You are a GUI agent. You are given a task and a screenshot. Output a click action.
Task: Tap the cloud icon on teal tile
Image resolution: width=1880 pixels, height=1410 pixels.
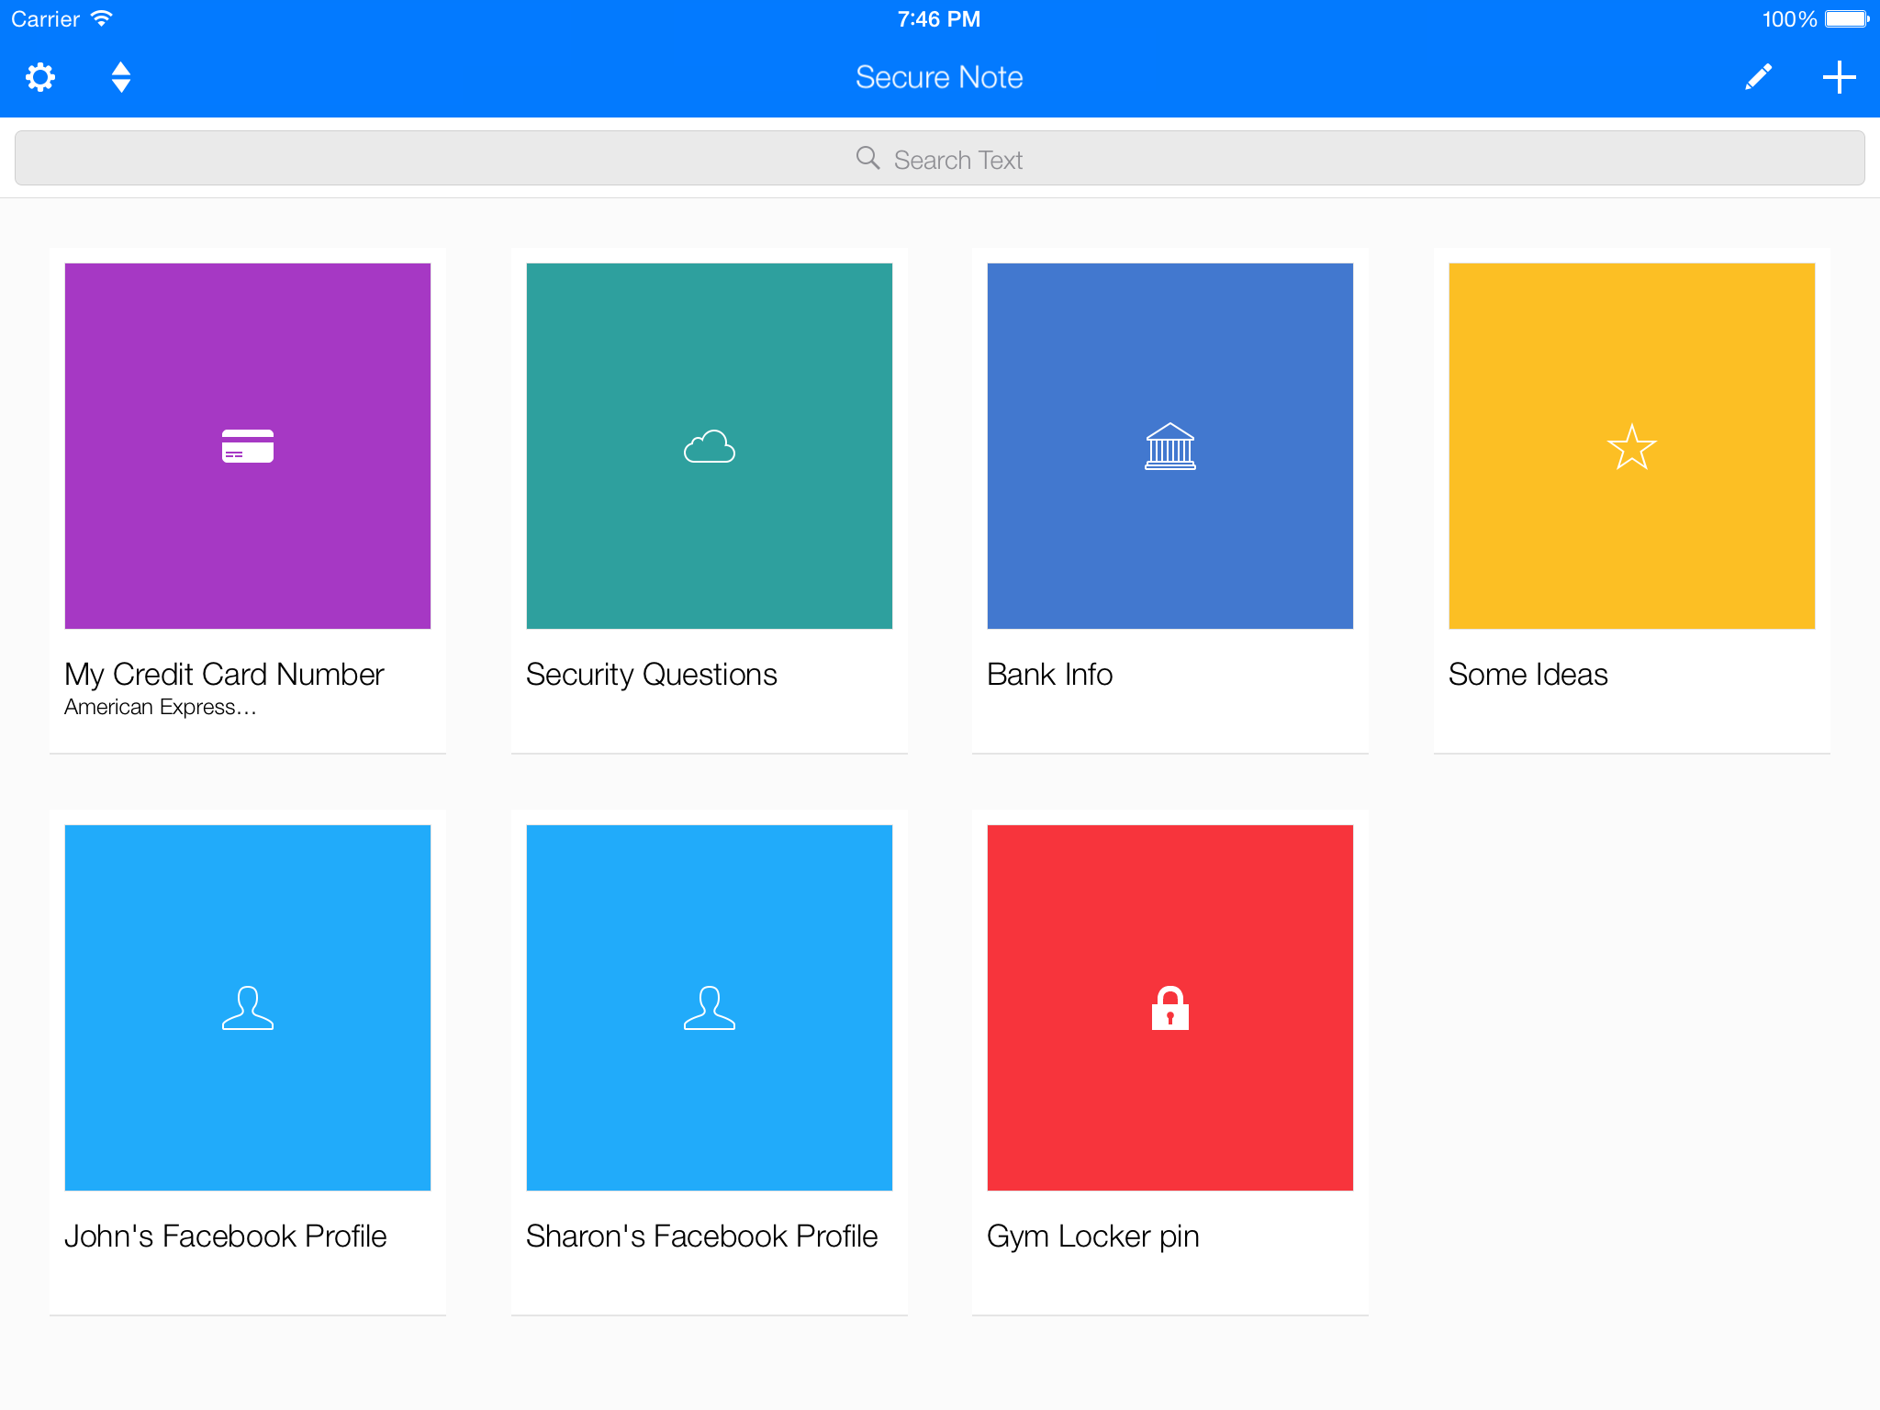tap(710, 446)
